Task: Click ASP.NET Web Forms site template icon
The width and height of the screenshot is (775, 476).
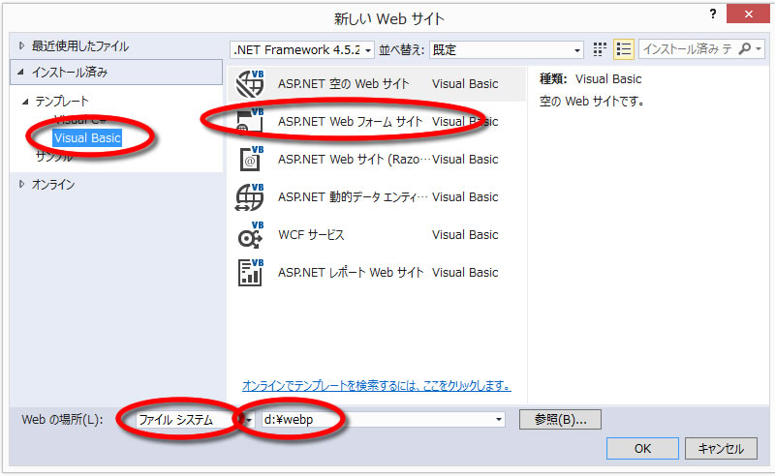Action: (x=250, y=122)
